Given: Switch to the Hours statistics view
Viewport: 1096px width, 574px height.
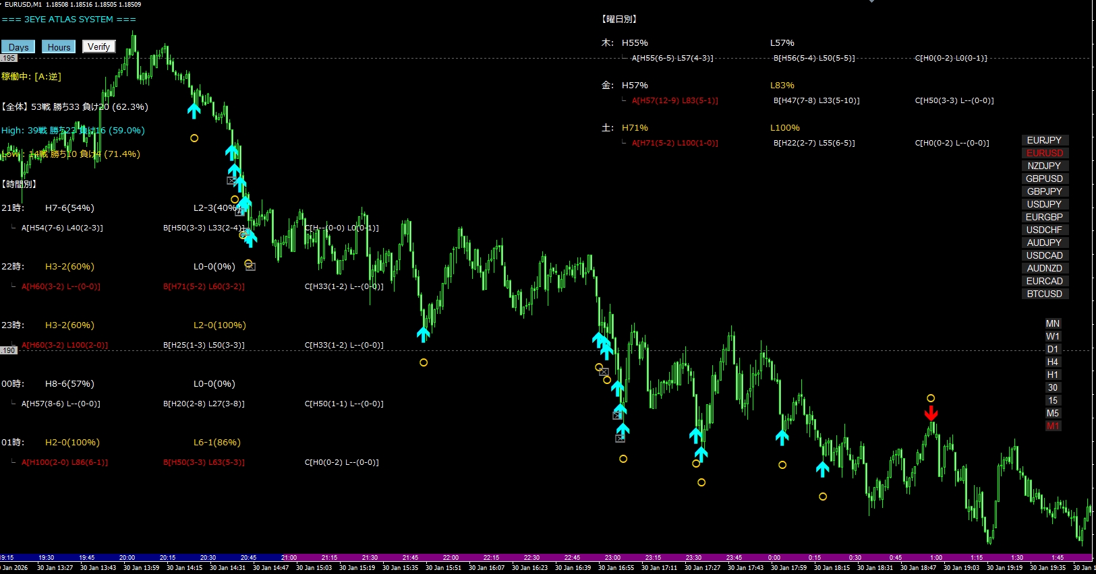Looking at the screenshot, I should point(59,47).
